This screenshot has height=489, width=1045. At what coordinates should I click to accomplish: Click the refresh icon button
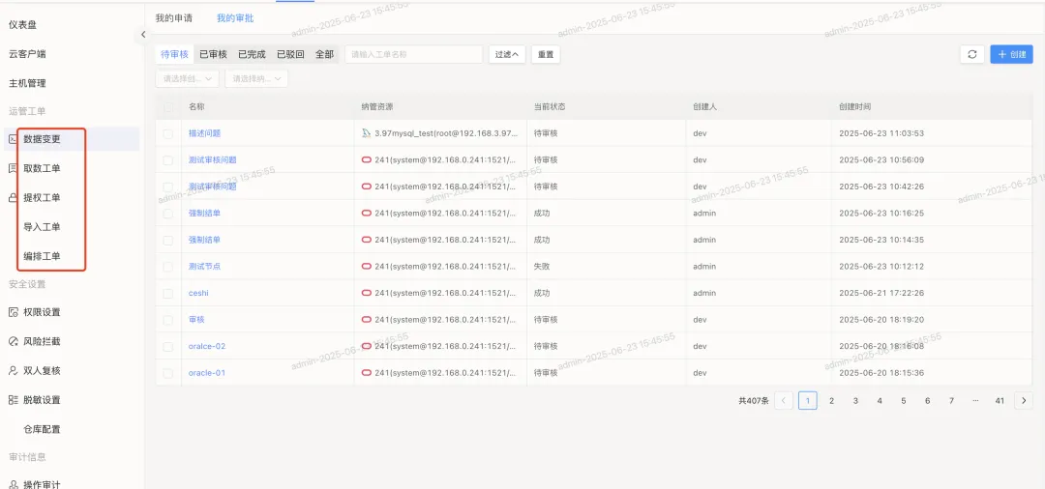[972, 54]
